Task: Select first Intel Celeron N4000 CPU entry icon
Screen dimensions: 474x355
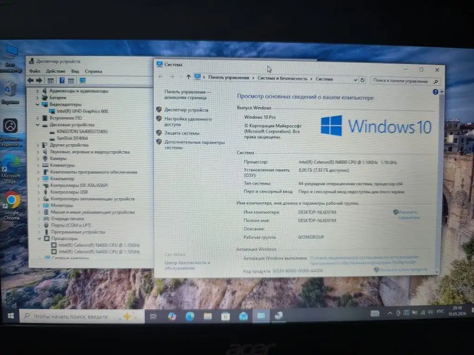Action: pos(54,245)
